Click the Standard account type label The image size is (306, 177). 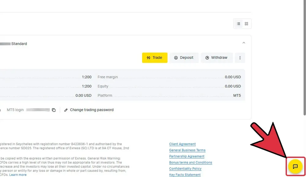tap(19, 44)
